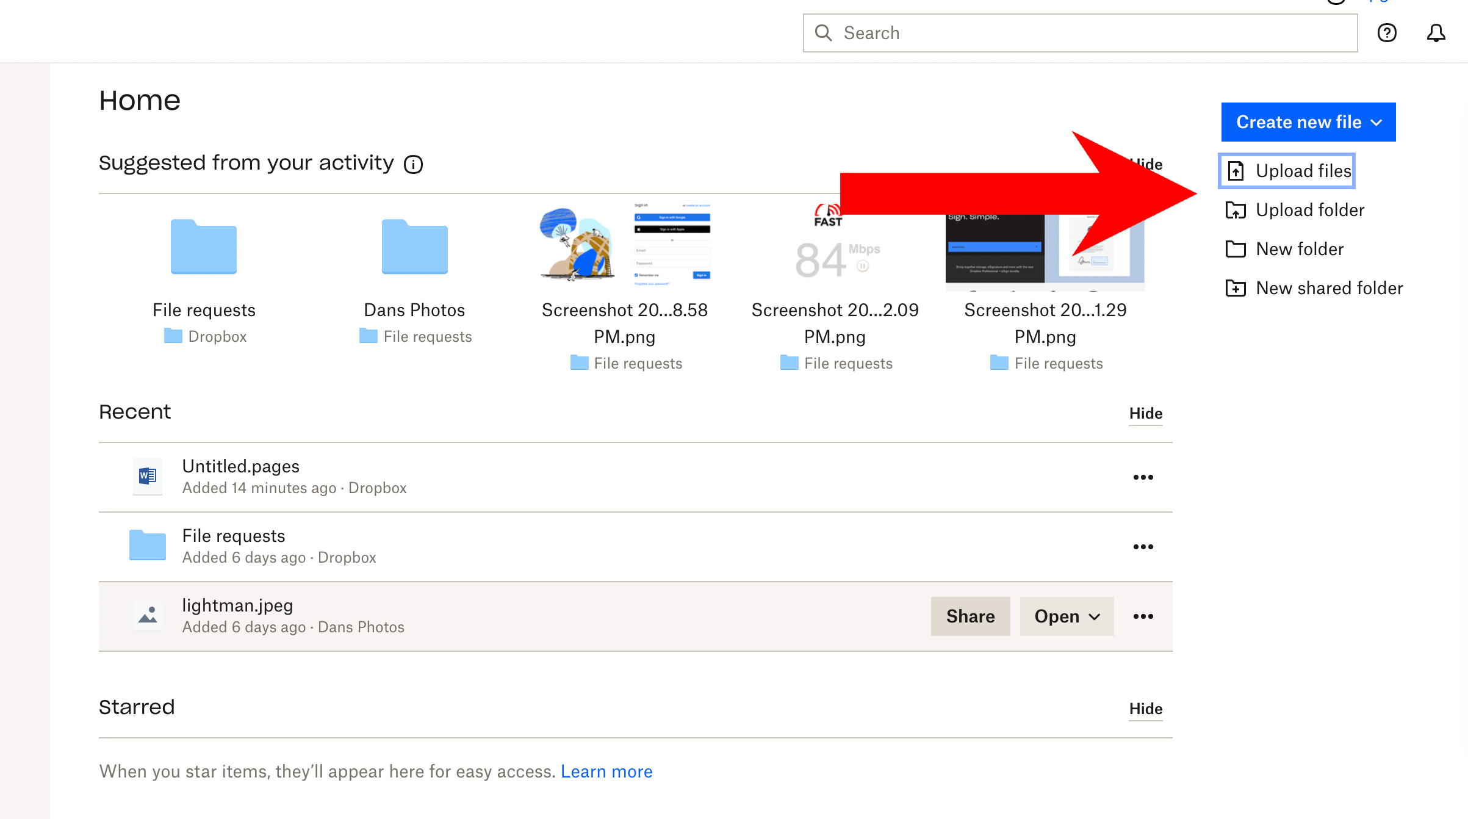
Task: Click 'Added 6 days ago · Dans Photos' text
Action: click(x=293, y=627)
